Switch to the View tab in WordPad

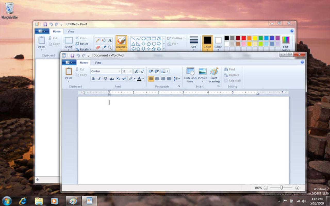(98, 63)
